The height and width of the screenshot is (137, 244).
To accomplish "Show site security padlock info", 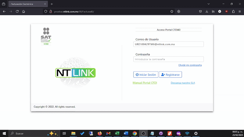I will (x=51, y=12).
